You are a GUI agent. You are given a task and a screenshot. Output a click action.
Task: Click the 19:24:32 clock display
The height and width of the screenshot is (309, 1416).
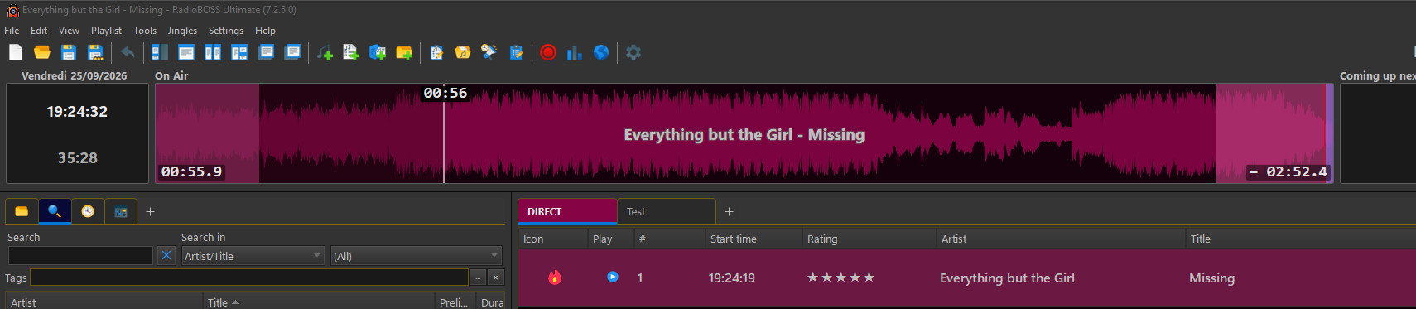coord(77,111)
